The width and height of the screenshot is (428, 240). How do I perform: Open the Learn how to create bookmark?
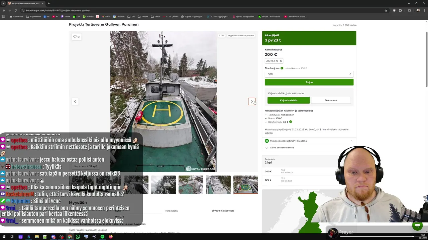click(x=296, y=17)
